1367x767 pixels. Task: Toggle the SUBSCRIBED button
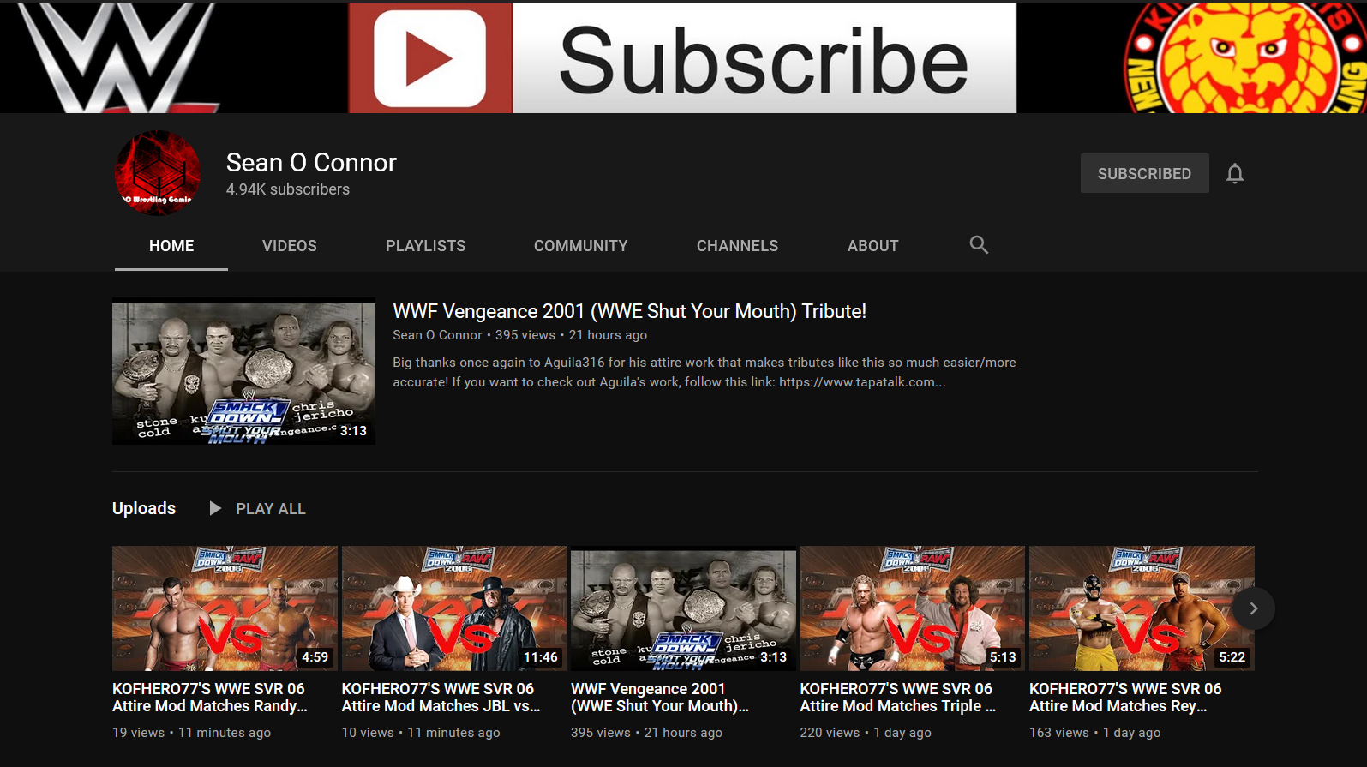tap(1144, 174)
